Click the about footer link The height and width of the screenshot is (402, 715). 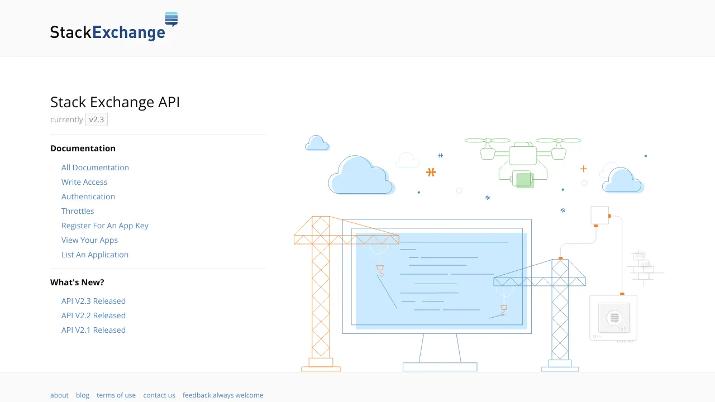click(59, 395)
